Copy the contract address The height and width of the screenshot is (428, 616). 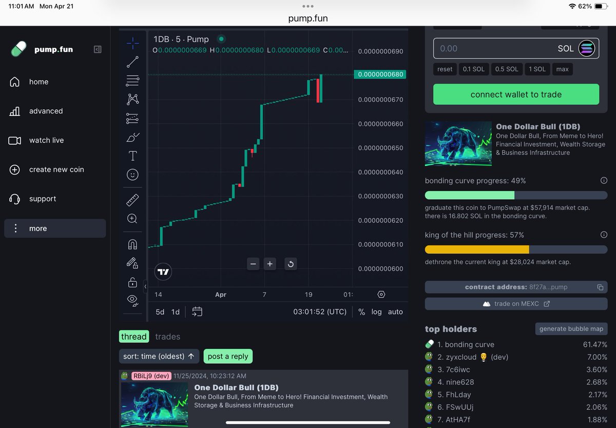tap(600, 287)
